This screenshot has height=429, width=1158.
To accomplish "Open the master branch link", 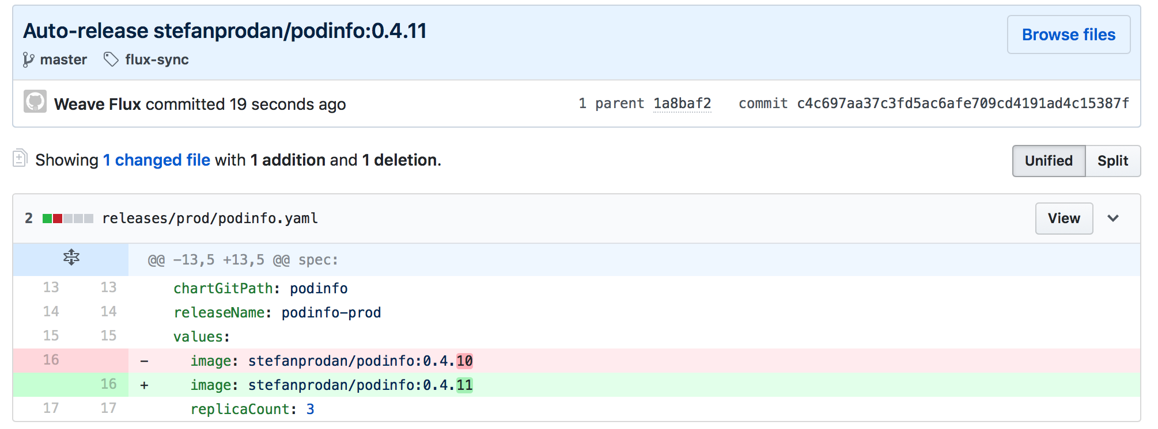I will coord(63,60).
